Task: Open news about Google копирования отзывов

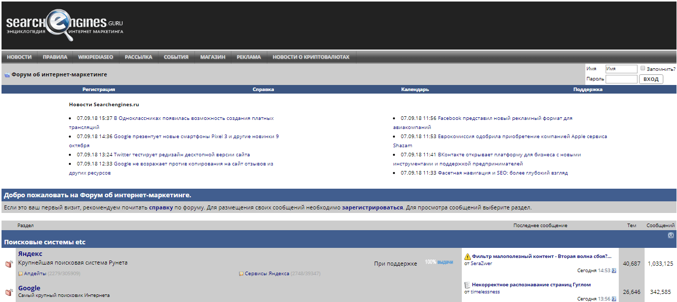Action: coord(171,168)
